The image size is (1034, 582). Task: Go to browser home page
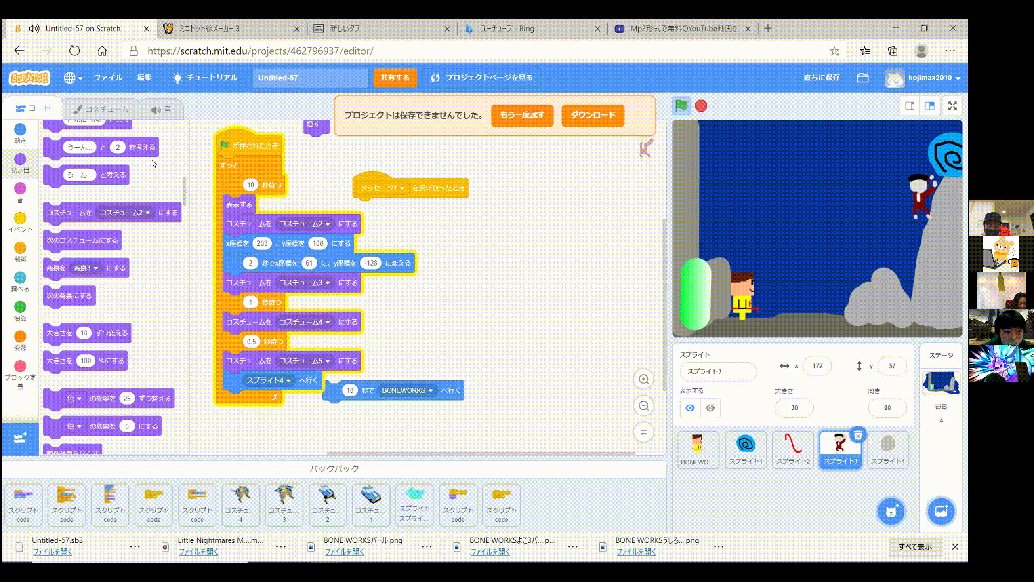[x=102, y=51]
